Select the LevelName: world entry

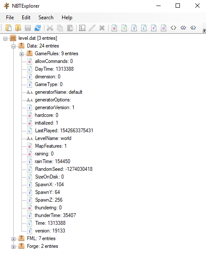53,138
